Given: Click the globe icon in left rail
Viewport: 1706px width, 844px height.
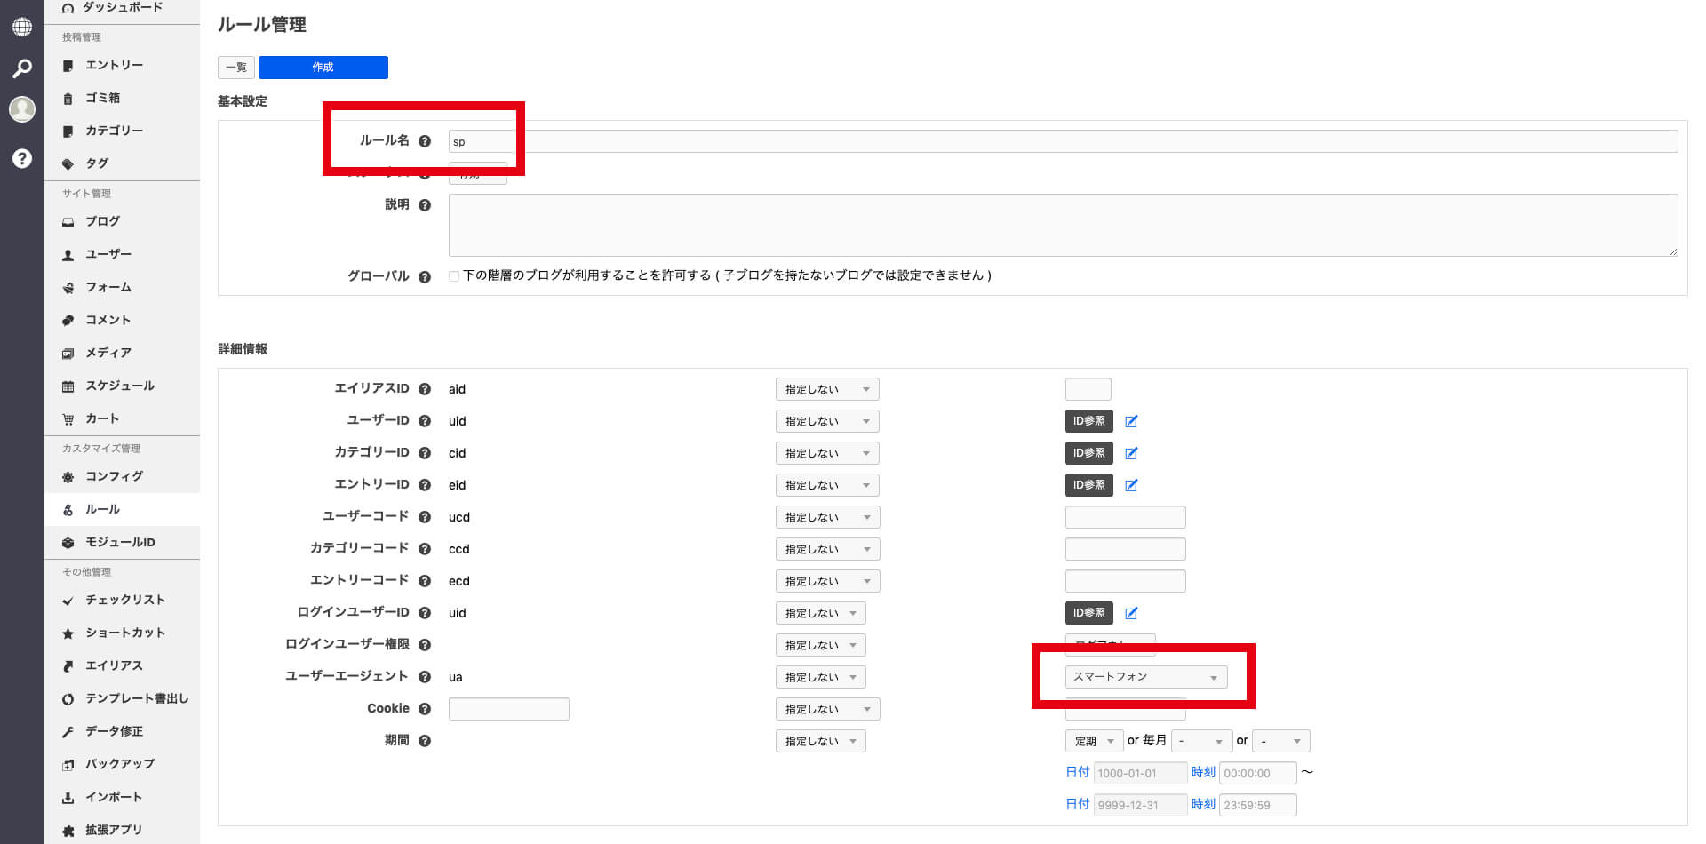Looking at the screenshot, I should point(22,27).
